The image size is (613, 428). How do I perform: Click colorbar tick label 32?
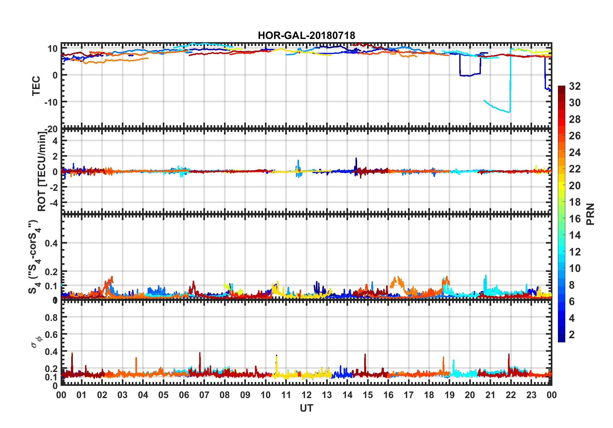click(x=575, y=86)
